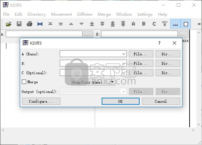Click the vertical scrollbar up arrow
This screenshot has width=202, height=145.
coord(199,33)
